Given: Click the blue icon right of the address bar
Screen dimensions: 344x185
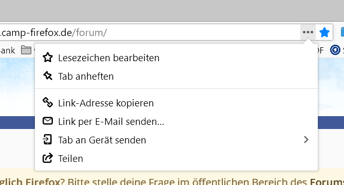Looking at the screenshot, I should [342, 32].
